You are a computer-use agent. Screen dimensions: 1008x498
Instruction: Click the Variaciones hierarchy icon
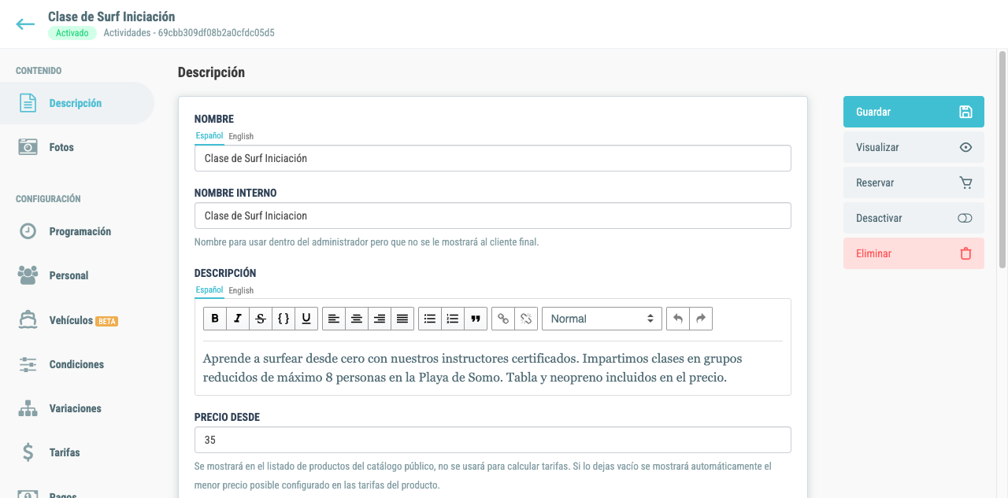pyautogui.click(x=28, y=408)
